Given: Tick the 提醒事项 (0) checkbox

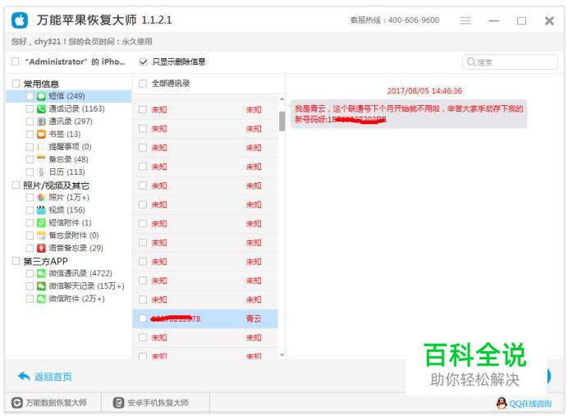Looking at the screenshot, I should [30, 147].
